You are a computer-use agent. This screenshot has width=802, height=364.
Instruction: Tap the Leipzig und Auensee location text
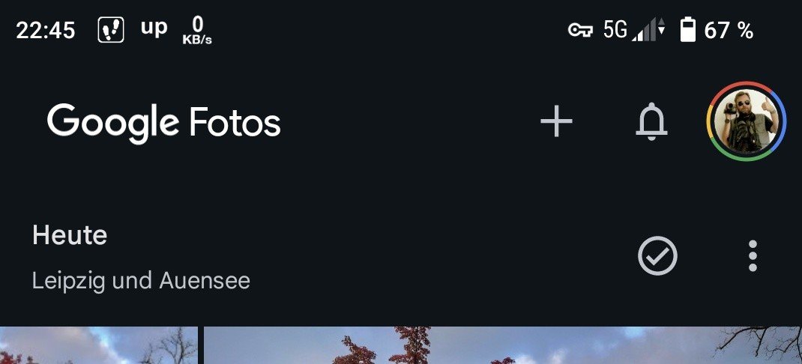tap(141, 281)
